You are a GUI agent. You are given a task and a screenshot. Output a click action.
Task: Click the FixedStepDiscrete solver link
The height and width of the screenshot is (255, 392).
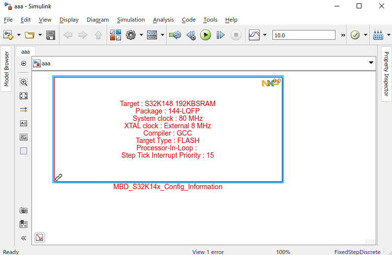[x=358, y=252]
